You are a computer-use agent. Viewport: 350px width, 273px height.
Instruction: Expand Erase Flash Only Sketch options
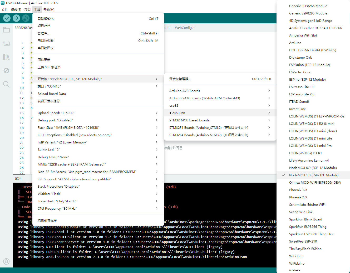coord(98,201)
